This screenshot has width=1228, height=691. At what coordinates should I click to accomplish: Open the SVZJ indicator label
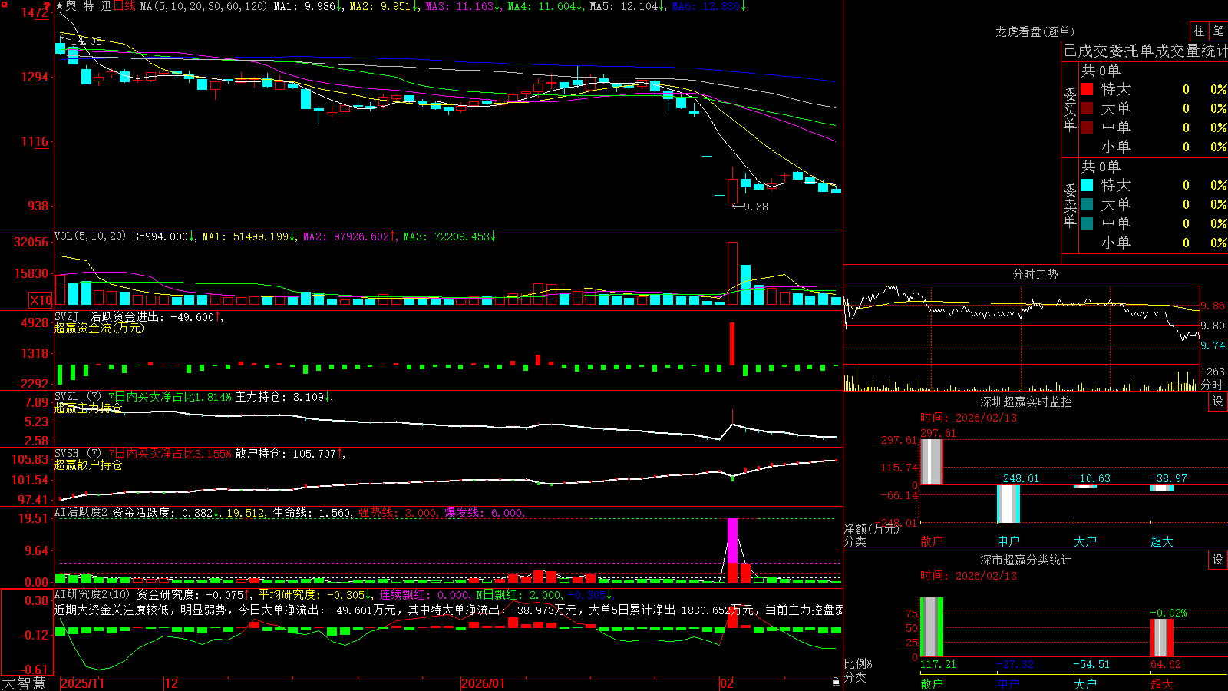67,316
